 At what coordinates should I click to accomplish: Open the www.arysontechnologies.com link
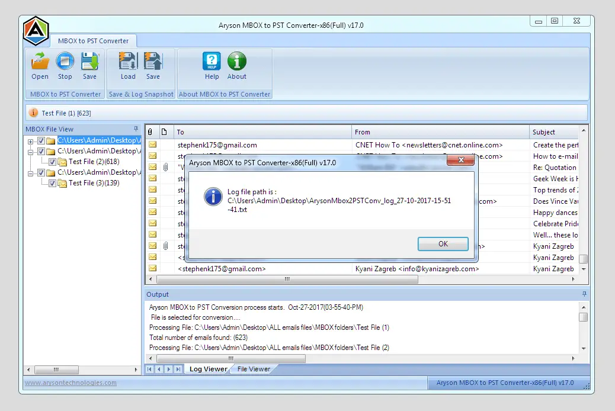point(71,383)
